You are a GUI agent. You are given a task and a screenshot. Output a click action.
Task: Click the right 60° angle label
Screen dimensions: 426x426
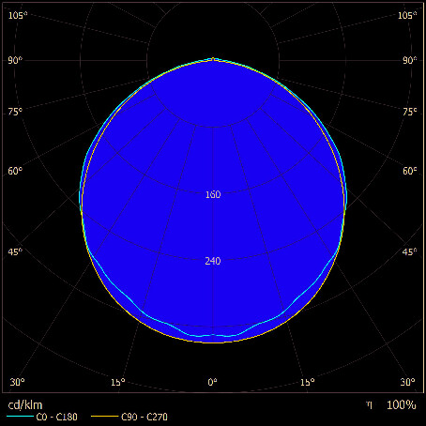[410, 171]
